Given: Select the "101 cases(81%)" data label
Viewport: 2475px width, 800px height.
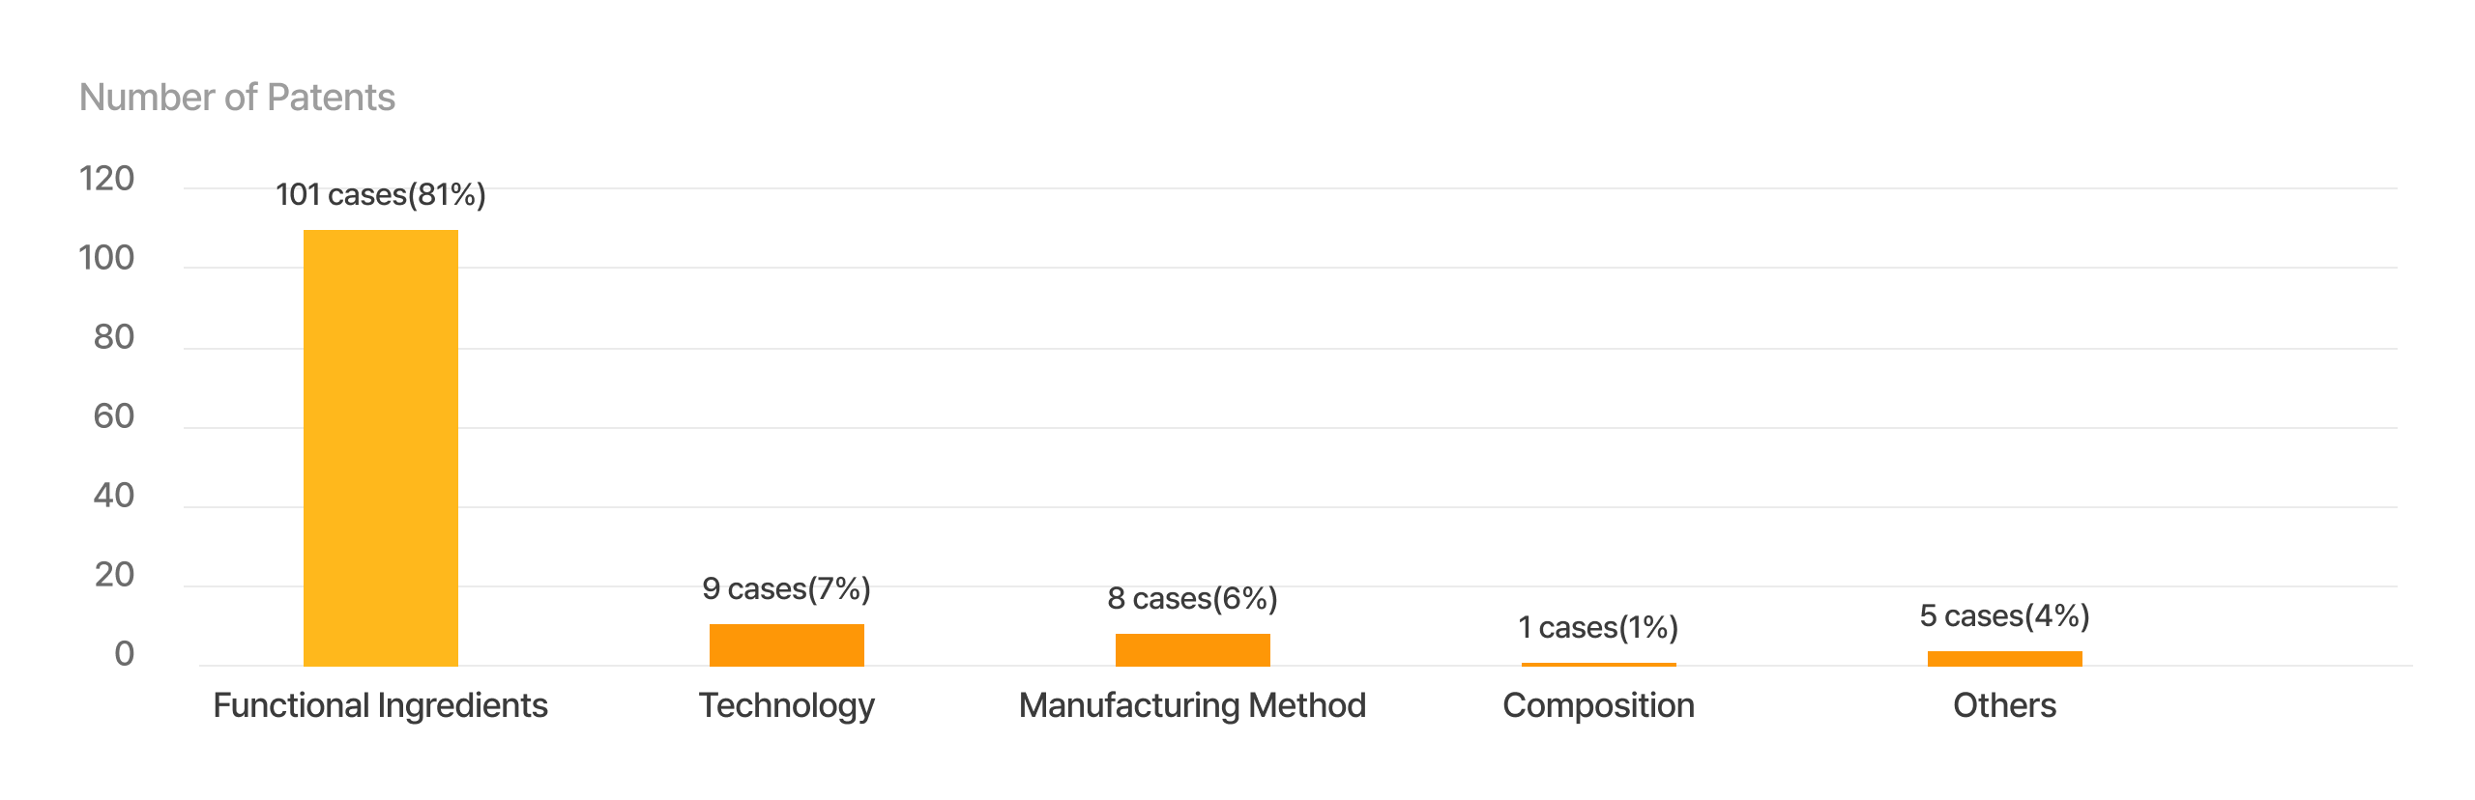Looking at the screenshot, I should 380,195.
